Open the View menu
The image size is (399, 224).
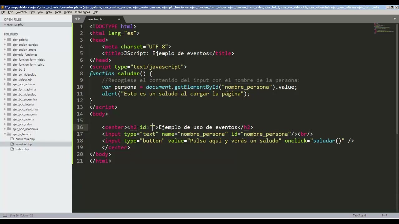(x=40, y=12)
